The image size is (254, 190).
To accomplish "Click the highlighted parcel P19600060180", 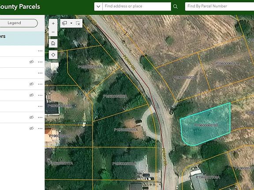I will pos(206,125).
